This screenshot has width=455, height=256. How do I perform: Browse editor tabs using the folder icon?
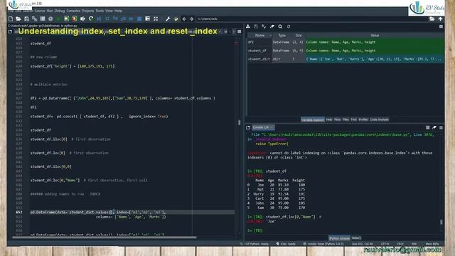pos(10,31)
